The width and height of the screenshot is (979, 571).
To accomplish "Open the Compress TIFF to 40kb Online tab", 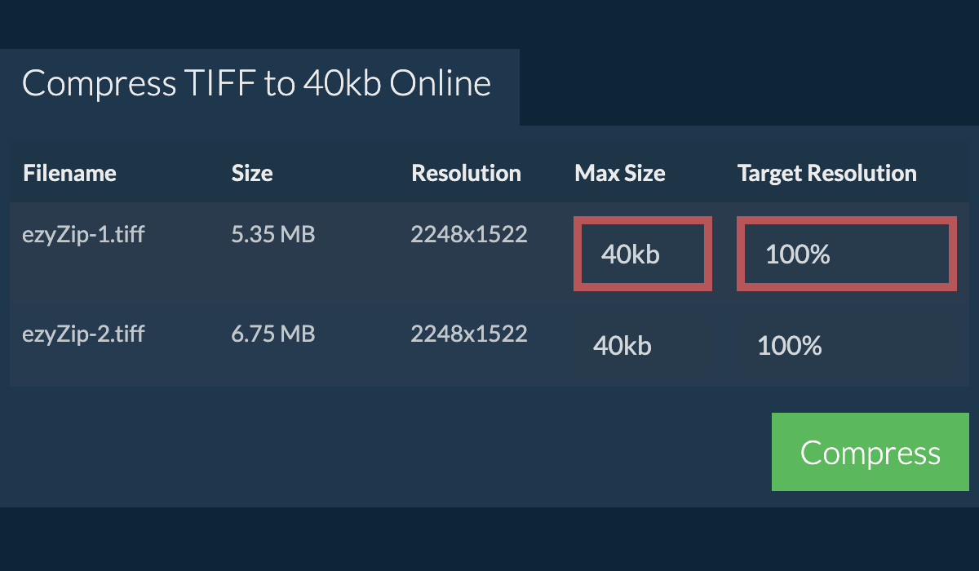I will tap(257, 84).
